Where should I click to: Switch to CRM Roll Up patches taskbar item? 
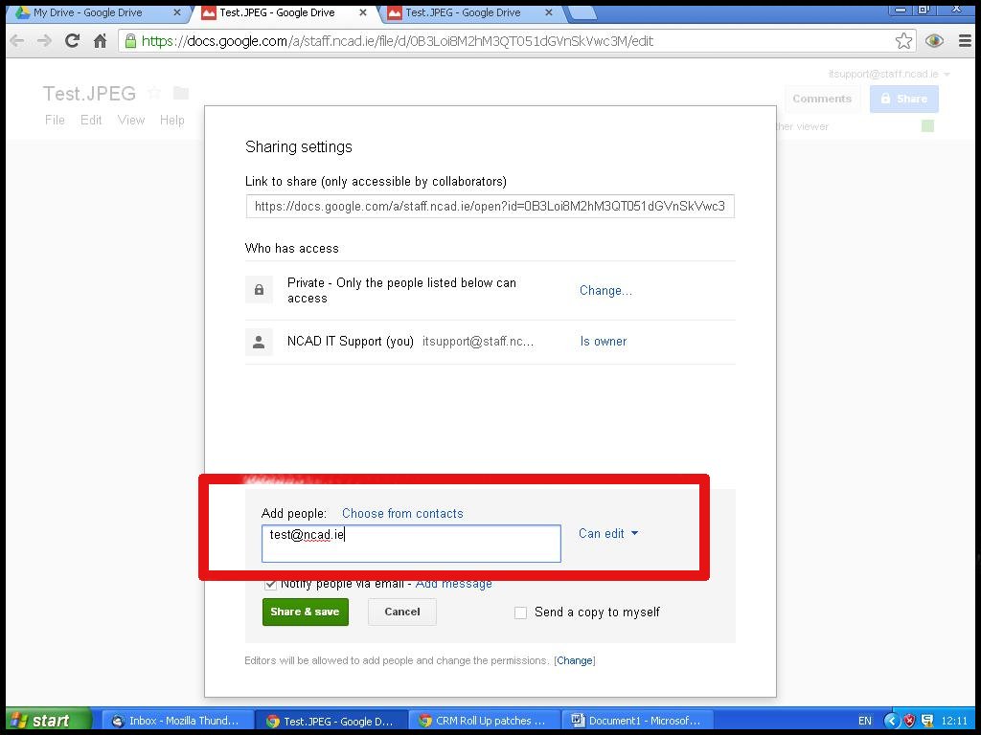pos(485,721)
